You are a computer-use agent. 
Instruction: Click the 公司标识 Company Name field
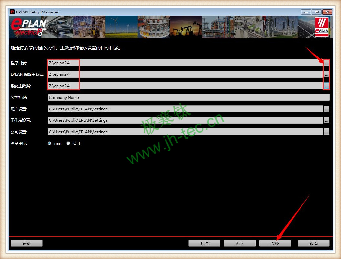tap(188, 98)
